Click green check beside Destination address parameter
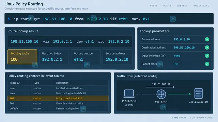Screen dimensions: 218x122 pyautogui.click(x=207, y=47)
